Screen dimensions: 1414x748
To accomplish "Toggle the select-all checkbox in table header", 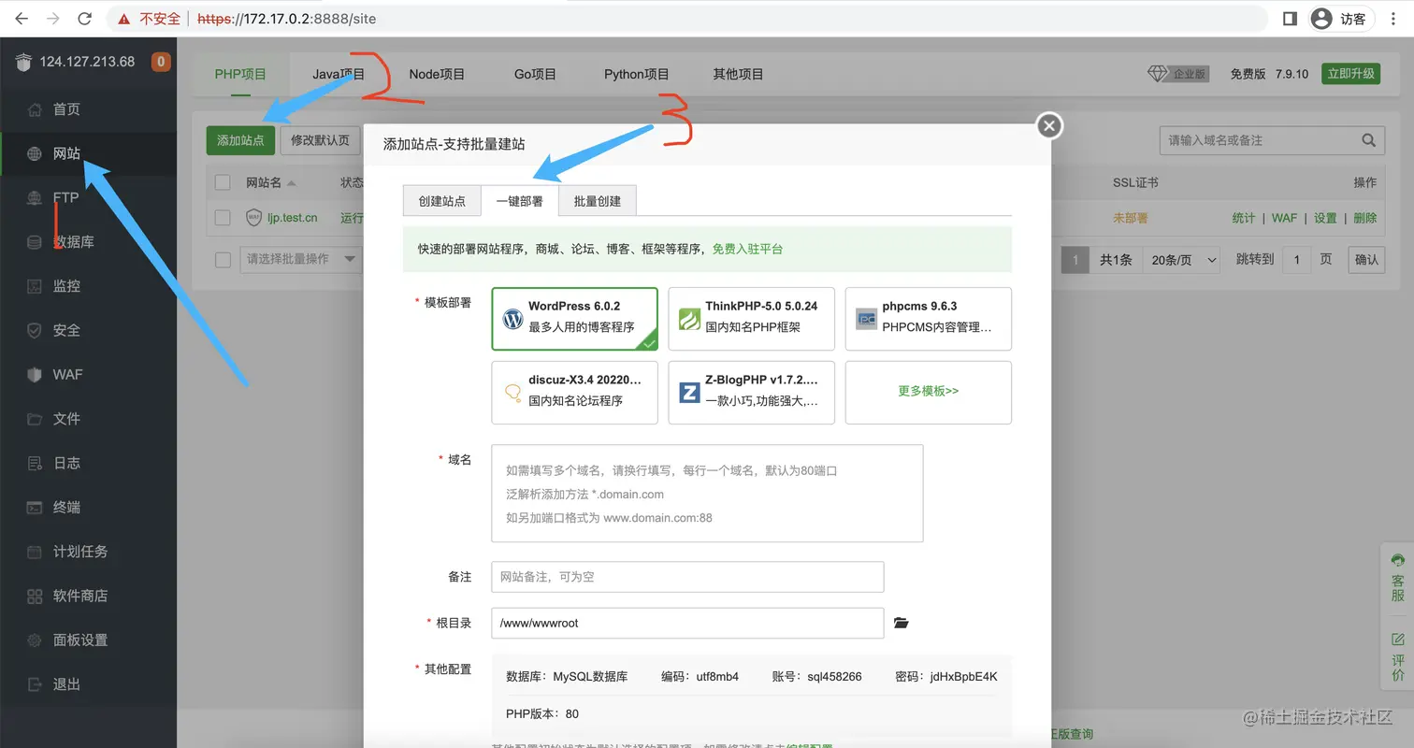I will pyautogui.click(x=223, y=182).
